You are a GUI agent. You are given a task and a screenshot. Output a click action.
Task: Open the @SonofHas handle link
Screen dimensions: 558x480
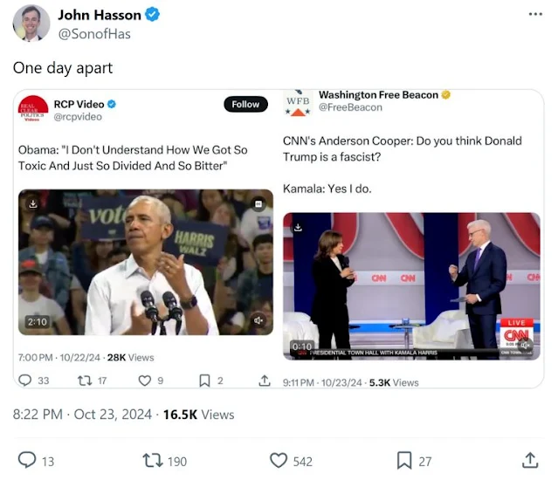(94, 34)
